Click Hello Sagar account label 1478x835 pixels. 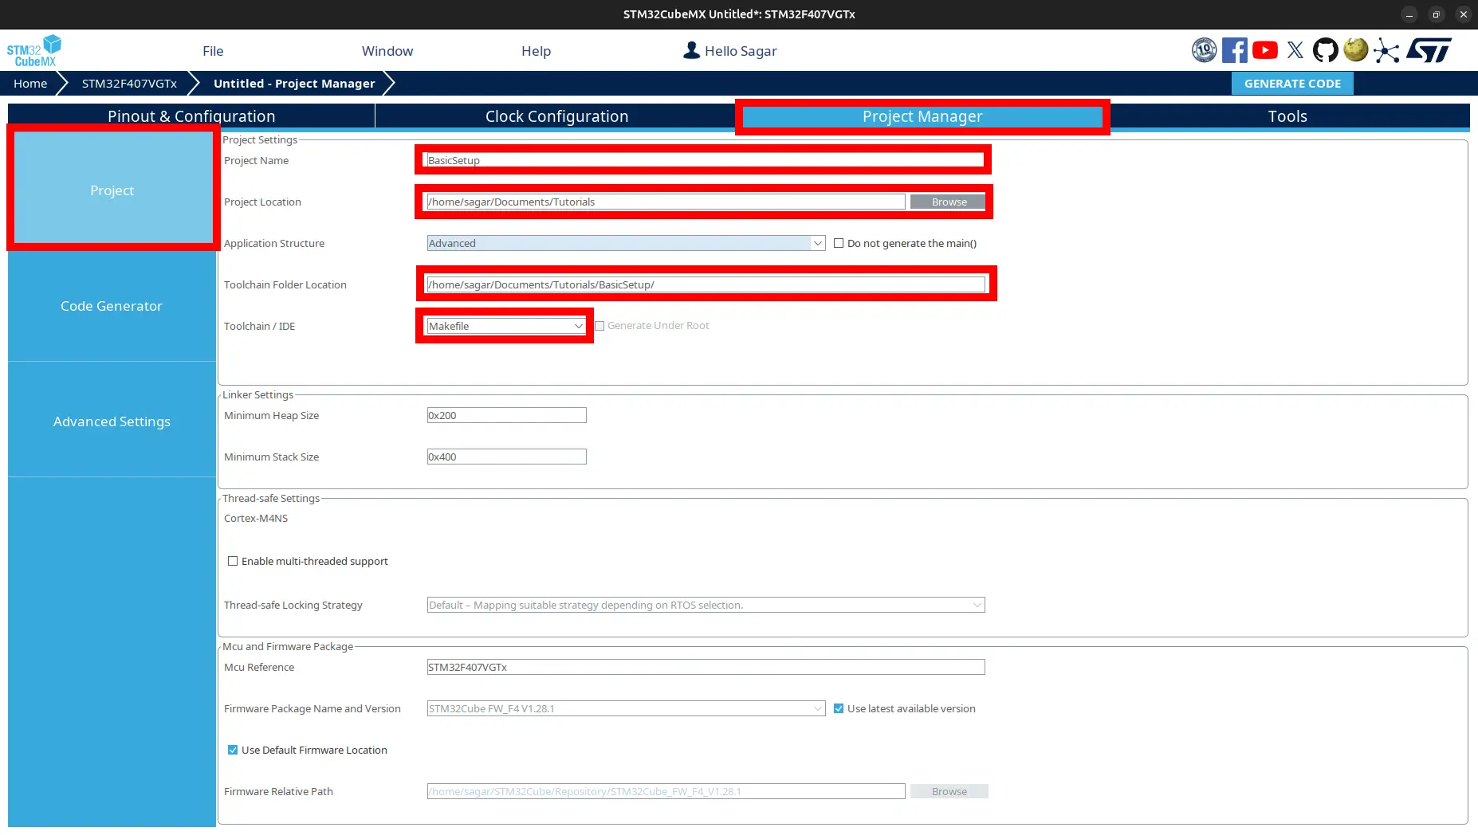click(741, 51)
